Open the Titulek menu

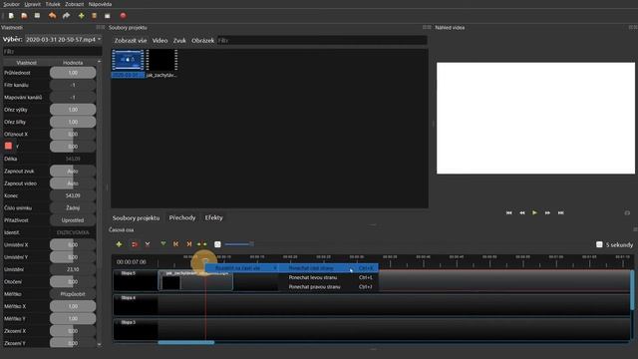[53, 4]
